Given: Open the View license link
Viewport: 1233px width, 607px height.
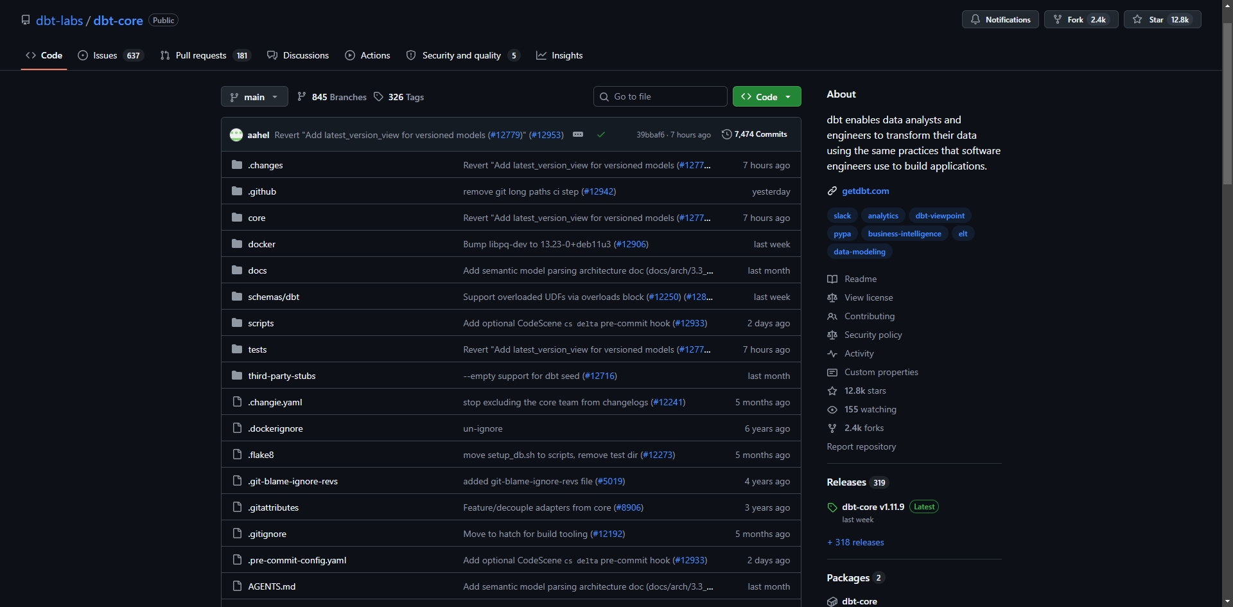Looking at the screenshot, I should [x=860, y=297].
